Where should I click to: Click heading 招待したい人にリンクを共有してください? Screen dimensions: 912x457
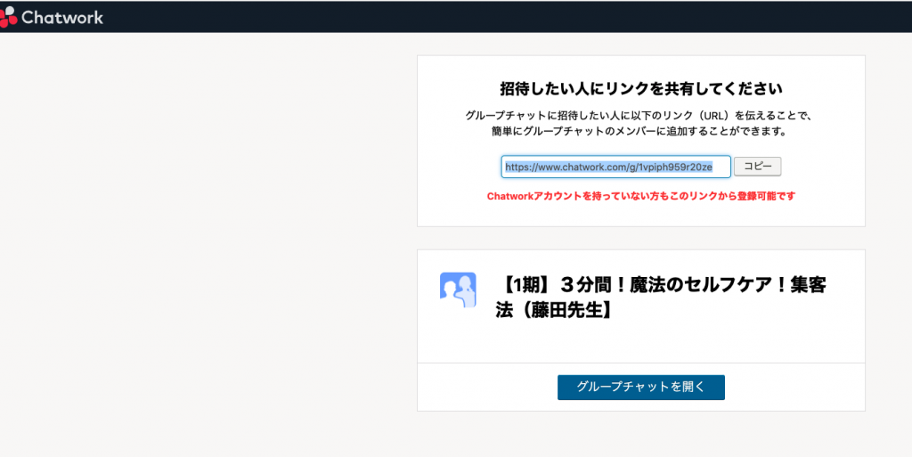tap(641, 89)
